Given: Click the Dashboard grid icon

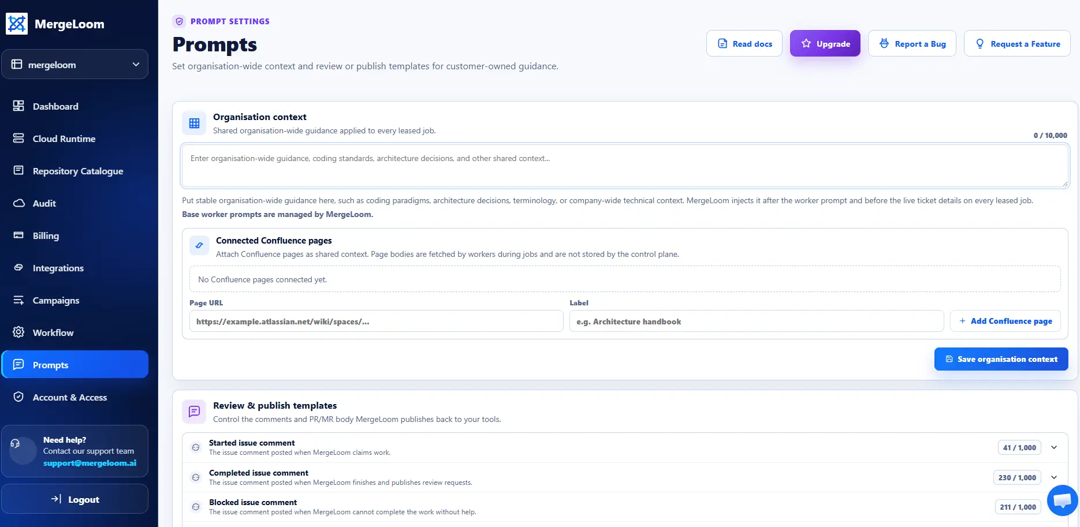Looking at the screenshot, I should pyautogui.click(x=18, y=106).
